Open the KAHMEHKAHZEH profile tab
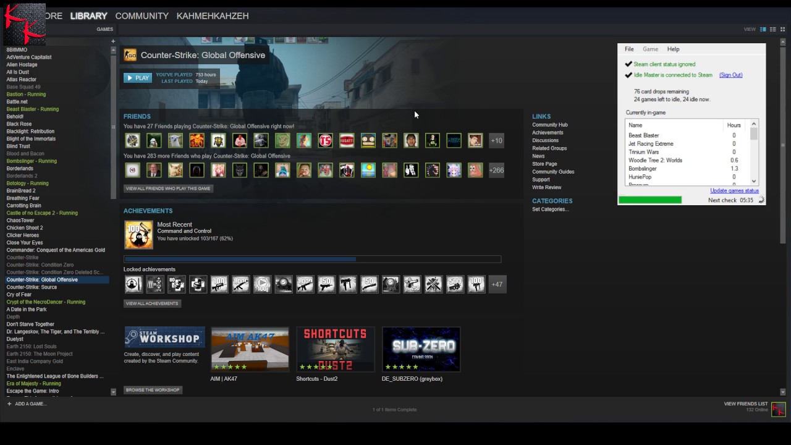Image resolution: width=791 pixels, height=445 pixels. [213, 16]
